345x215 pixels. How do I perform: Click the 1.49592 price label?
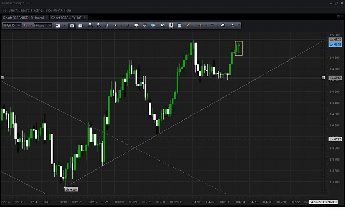point(335,40)
